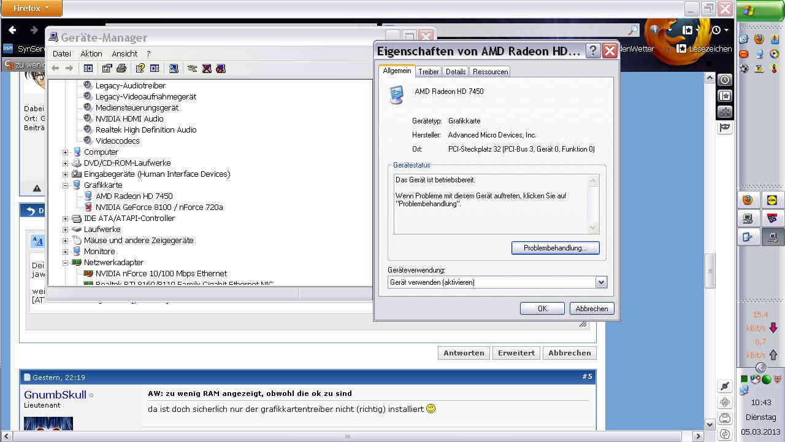Click the Antworten button in the forum
Screen dimensions: 785x442
(x=464, y=353)
